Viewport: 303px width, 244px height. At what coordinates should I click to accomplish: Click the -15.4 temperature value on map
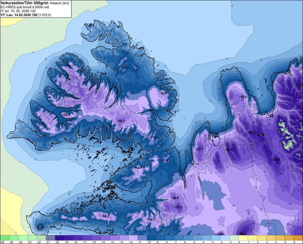pyautogui.click(x=243, y=97)
